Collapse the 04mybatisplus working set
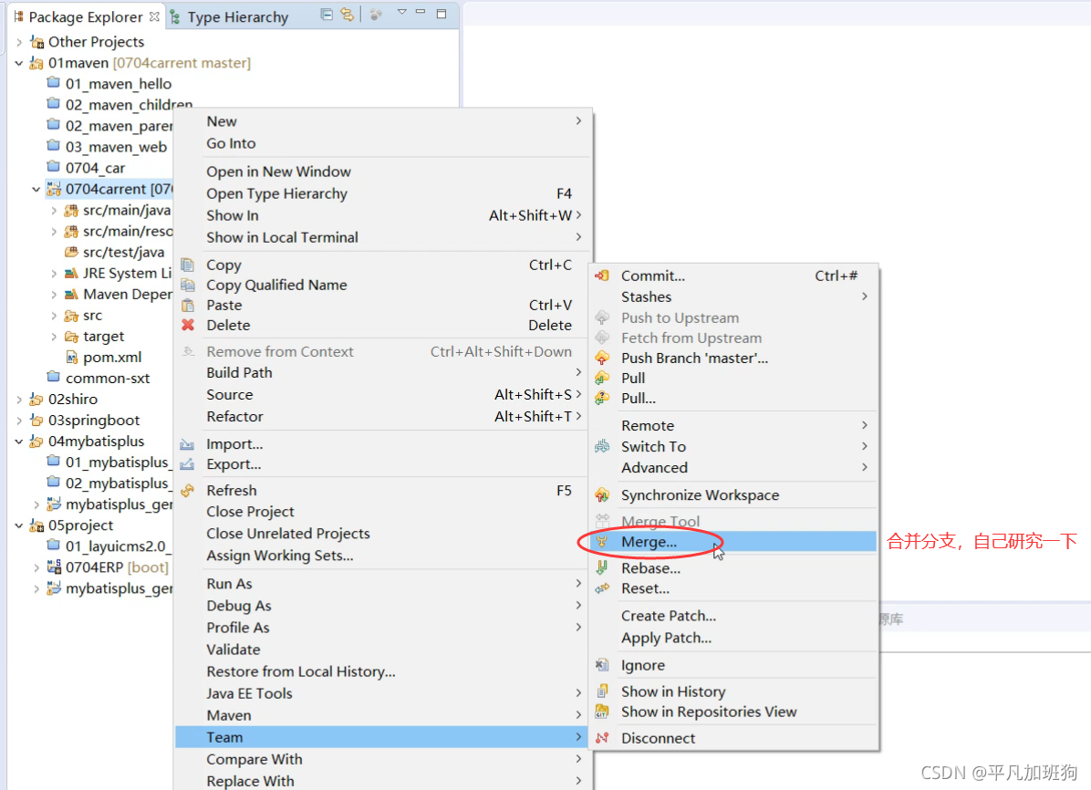Image resolution: width=1091 pixels, height=790 pixels. (19, 442)
